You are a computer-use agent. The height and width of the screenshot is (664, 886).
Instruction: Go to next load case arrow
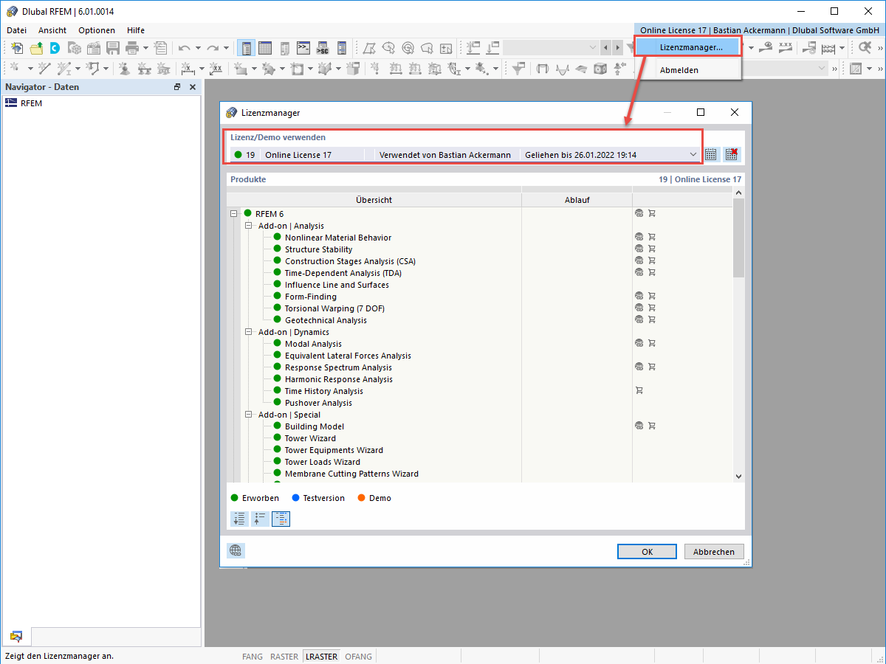click(617, 48)
